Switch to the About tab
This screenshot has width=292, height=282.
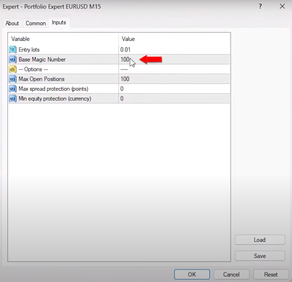tap(12, 23)
